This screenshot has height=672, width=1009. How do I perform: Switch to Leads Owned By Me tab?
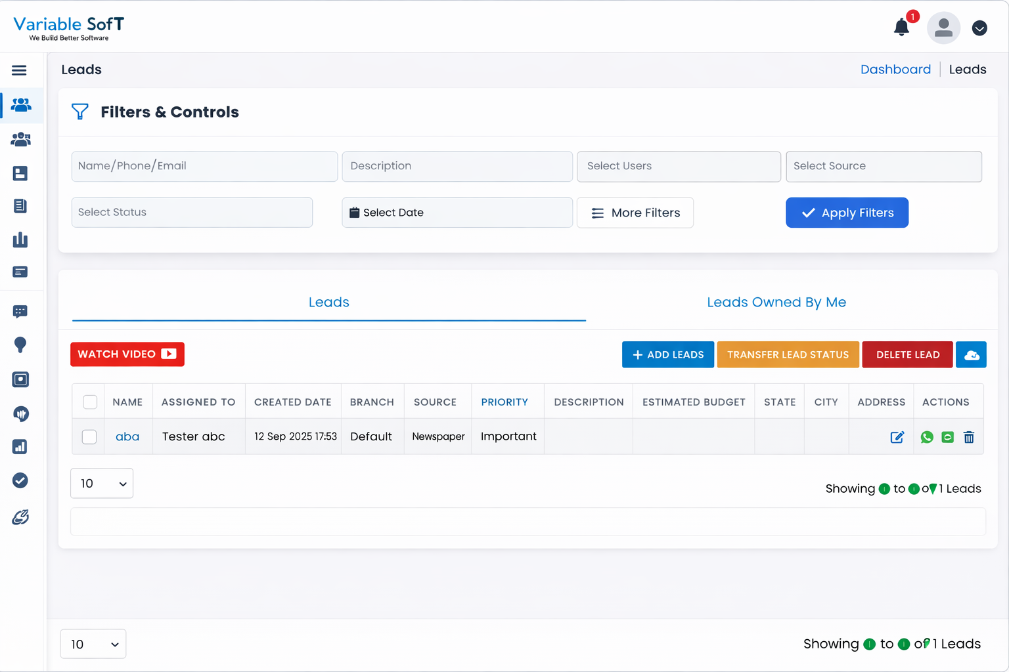tap(776, 303)
